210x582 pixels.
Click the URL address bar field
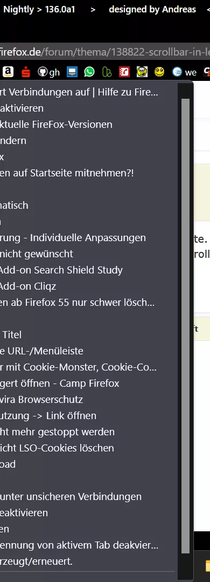[105, 52]
